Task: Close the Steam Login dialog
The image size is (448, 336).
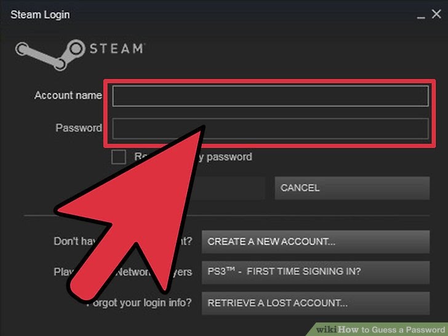Action: point(436,14)
